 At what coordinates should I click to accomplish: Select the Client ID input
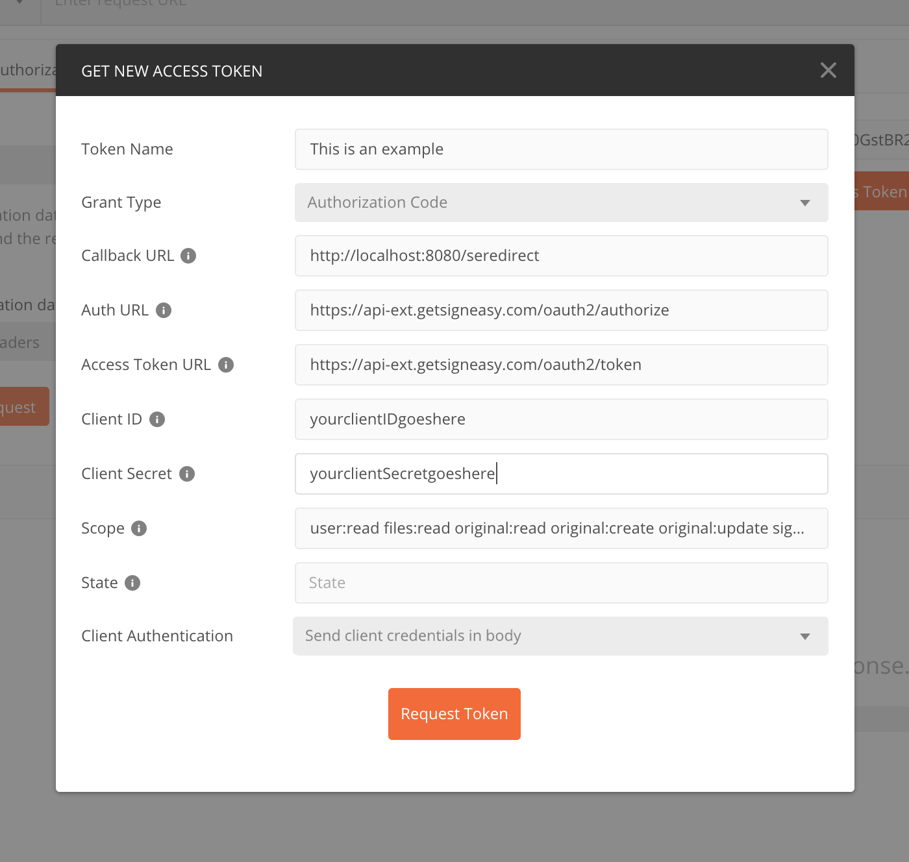click(562, 419)
